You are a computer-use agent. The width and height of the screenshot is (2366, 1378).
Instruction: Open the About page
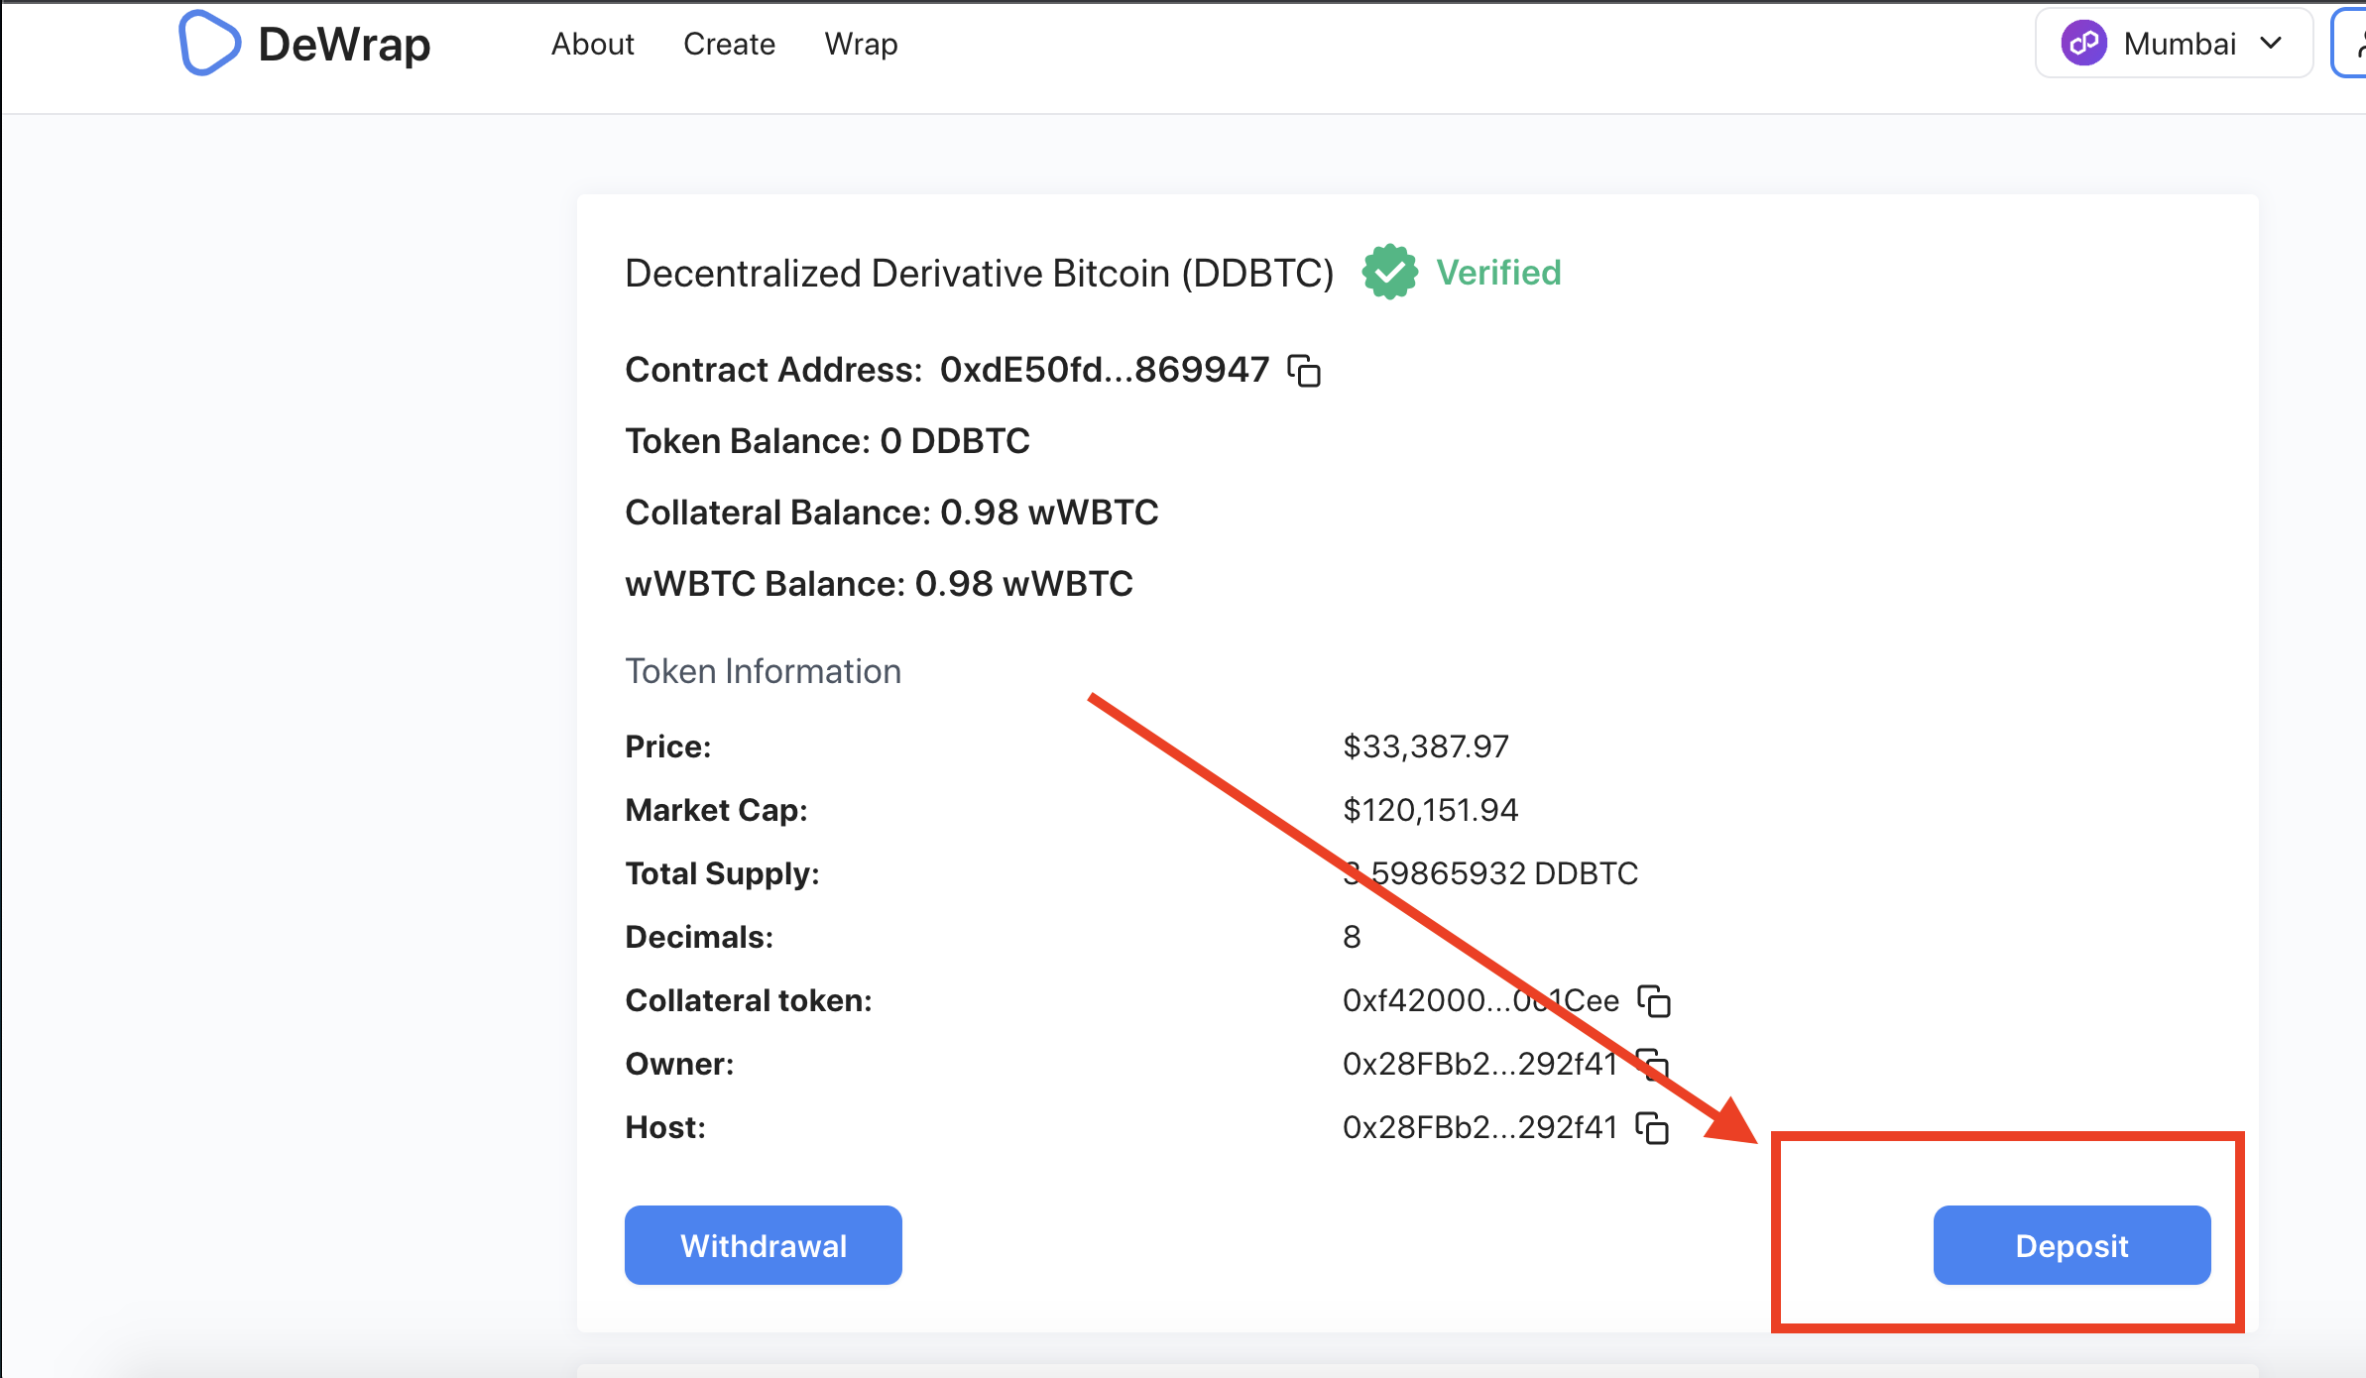[592, 44]
